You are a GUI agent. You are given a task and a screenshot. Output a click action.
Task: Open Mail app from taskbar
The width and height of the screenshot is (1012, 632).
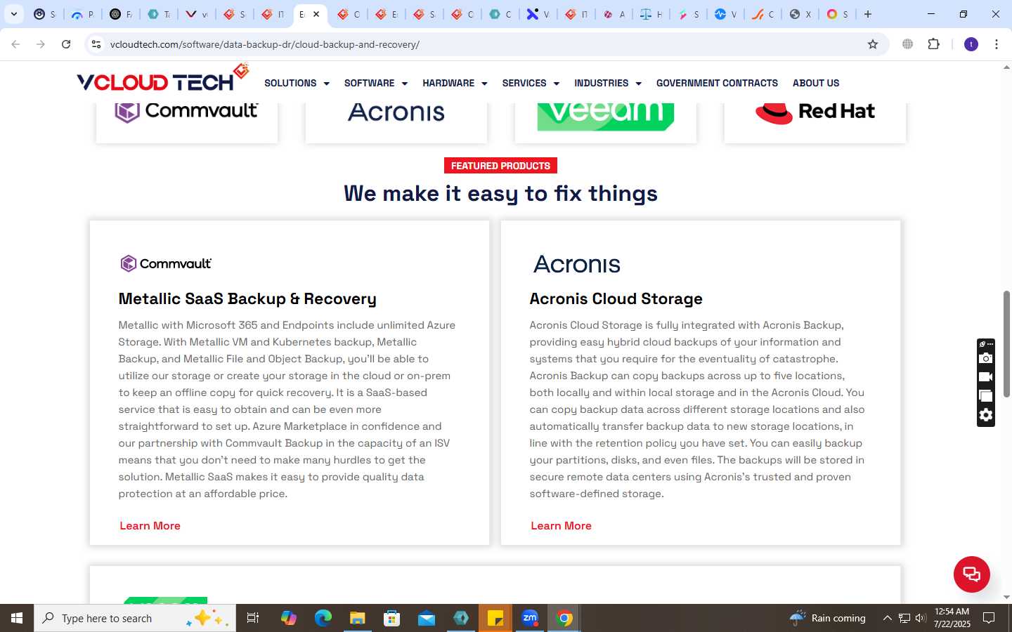point(426,618)
